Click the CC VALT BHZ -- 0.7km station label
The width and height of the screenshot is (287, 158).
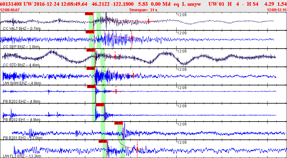[22, 29]
